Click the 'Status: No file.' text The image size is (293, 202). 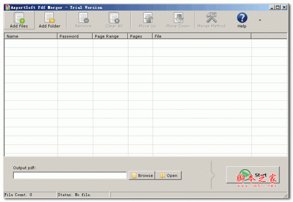click(x=74, y=195)
